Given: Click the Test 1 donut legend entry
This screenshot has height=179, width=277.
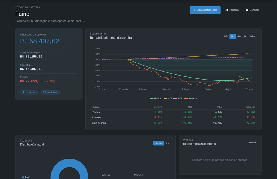Looking at the screenshot, I should pos(26,177).
